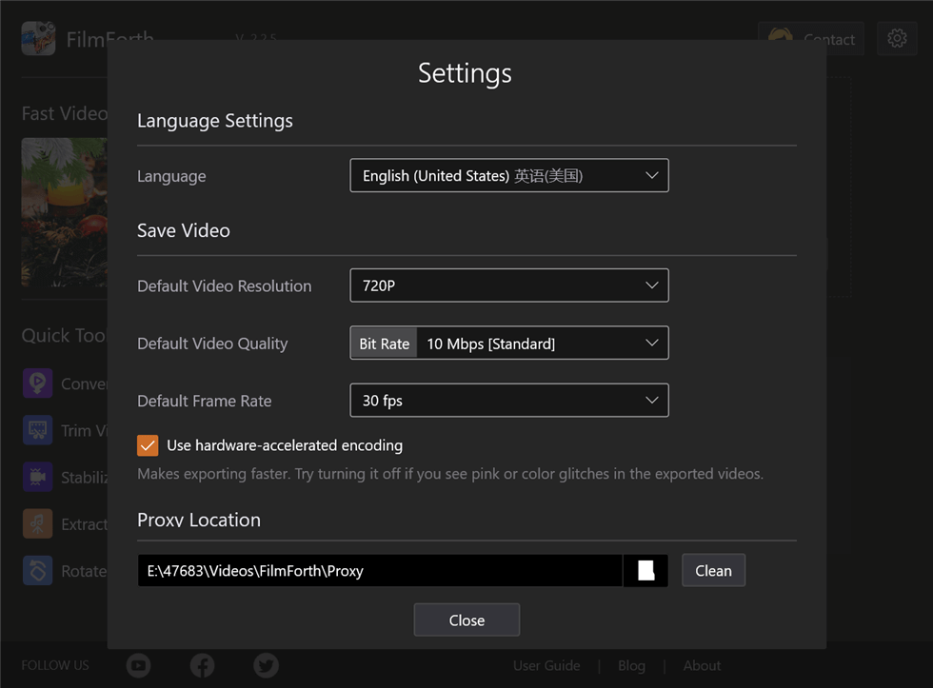This screenshot has height=688, width=933.
Task: Expand the Default Video Resolution dropdown
Action: point(508,285)
